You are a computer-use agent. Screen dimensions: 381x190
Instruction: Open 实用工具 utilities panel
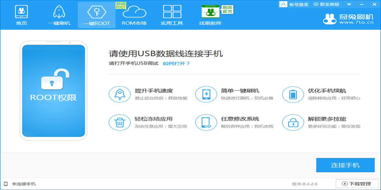pyautogui.click(x=172, y=14)
